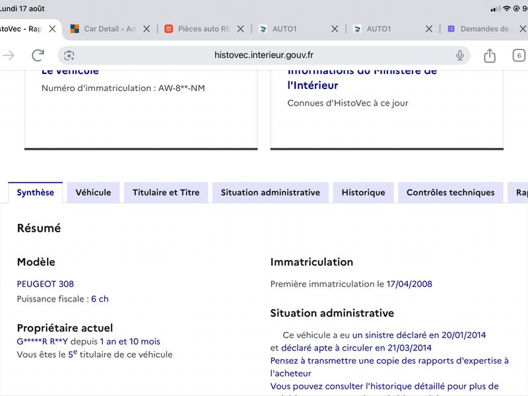Activate the microphone voice search icon
Image resolution: width=528 pixels, height=396 pixels.
click(459, 55)
